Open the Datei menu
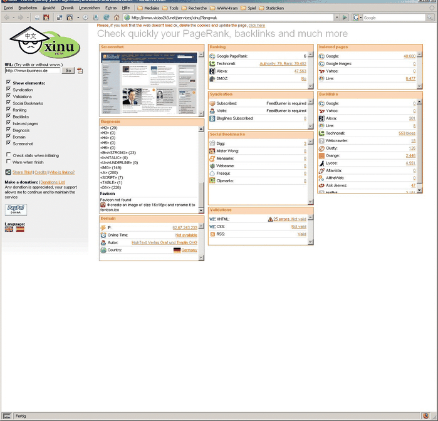This screenshot has height=421, width=438. 8,8
